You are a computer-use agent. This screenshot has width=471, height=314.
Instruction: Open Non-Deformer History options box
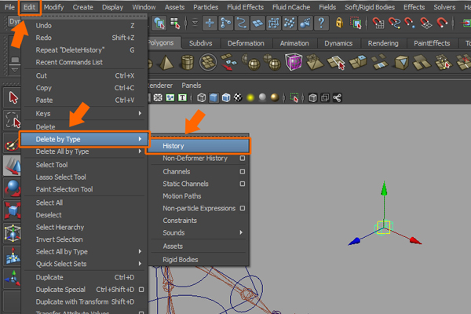(243, 158)
